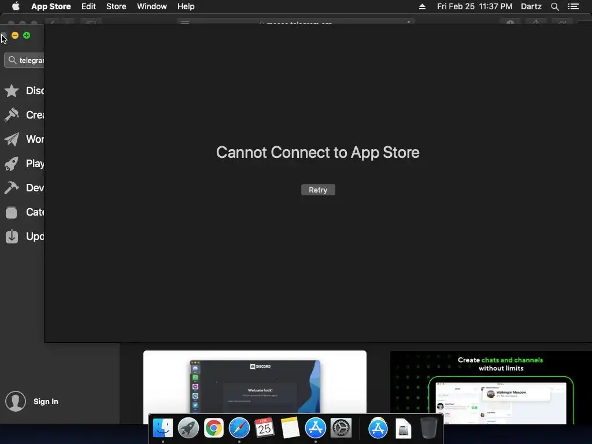Open the Discover section star icon
Screen dimensions: 592x444
[12, 91]
